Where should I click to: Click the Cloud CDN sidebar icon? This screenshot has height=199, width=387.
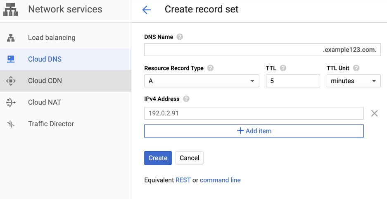pos(11,81)
